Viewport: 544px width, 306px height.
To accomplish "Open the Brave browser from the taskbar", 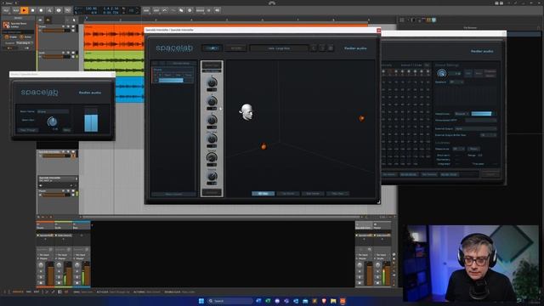I will point(324,301).
